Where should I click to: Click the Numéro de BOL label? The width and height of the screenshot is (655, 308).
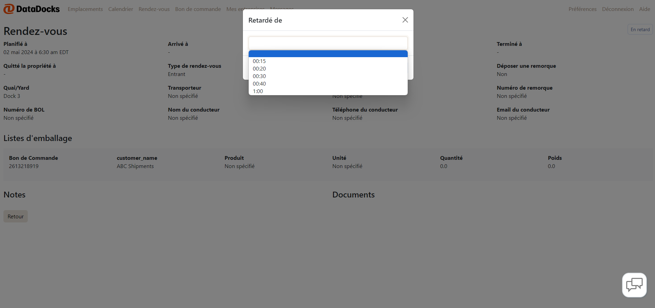point(24,110)
